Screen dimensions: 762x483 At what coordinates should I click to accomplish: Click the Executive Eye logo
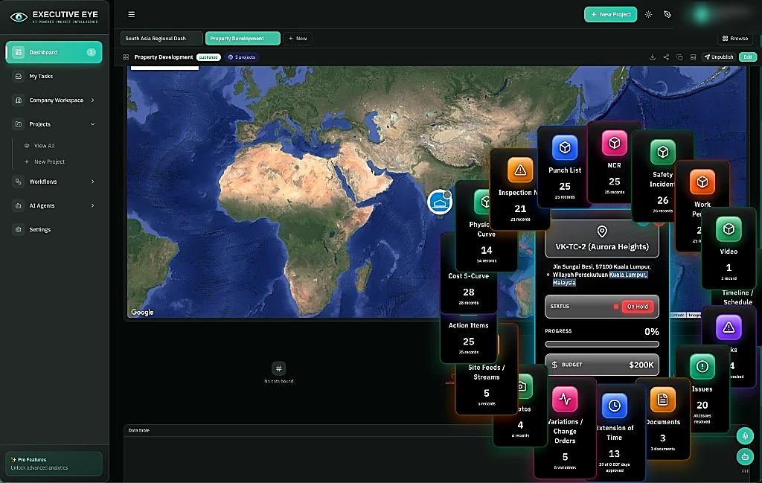tap(54, 17)
